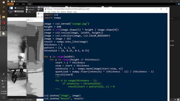Click the Python IDLE taskbar icon
Image resolution: width=180 pixels, height=101 pixels.
click(x=4, y=34)
